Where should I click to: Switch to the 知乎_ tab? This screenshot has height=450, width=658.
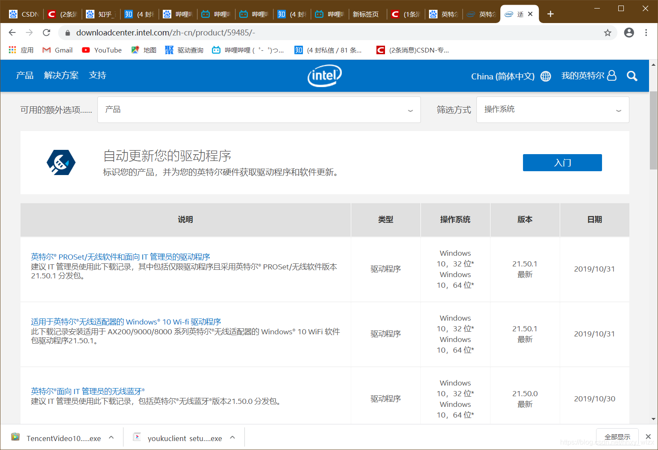101,14
